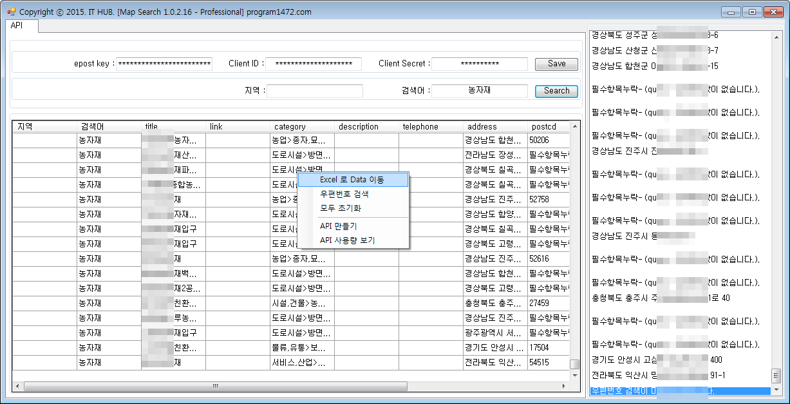Click the application icon in title bar
790x404 pixels.
tap(11, 12)
